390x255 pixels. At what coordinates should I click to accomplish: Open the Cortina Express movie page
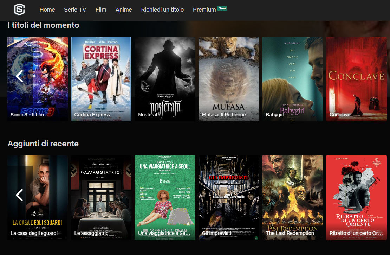coord(101,79)
